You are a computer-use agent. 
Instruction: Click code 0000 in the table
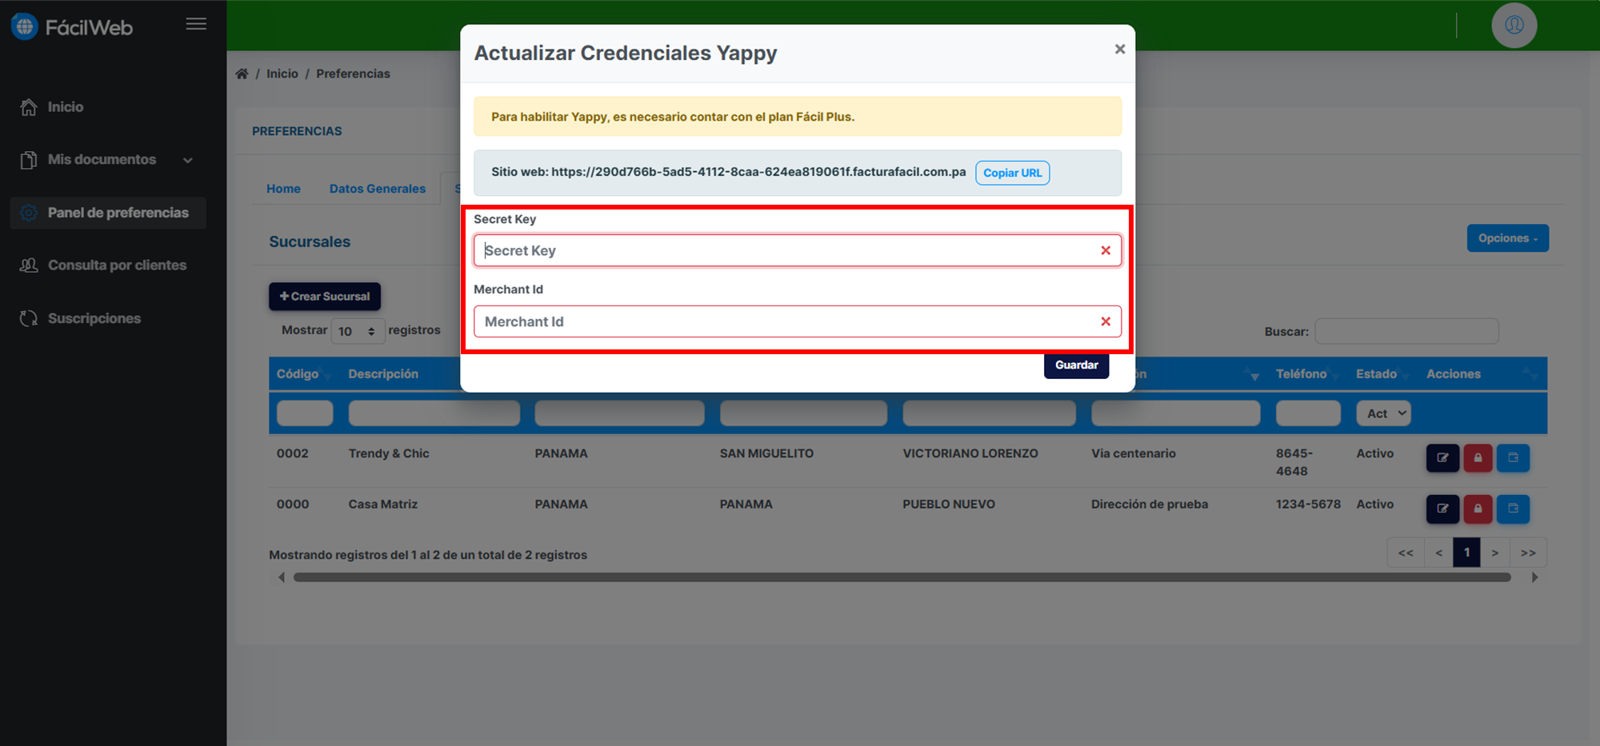[293, 505]
